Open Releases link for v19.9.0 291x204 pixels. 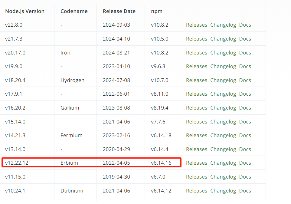point(197,66)
